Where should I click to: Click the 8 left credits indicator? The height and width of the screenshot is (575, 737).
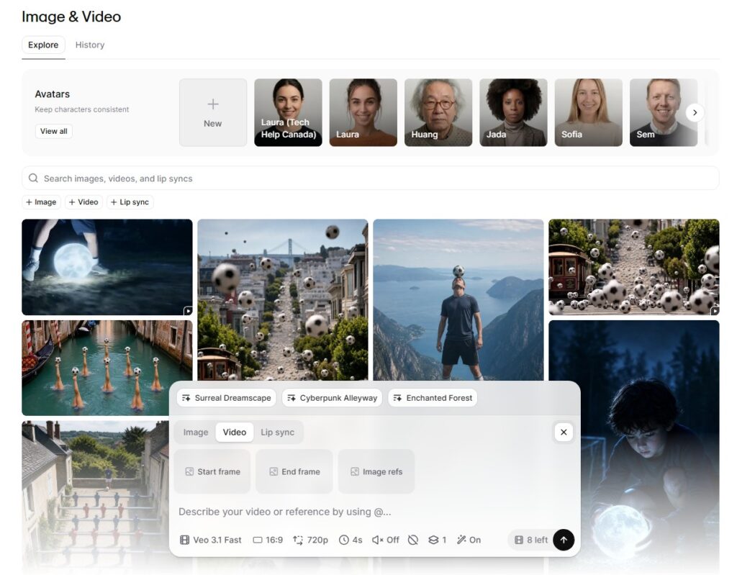coord(531,540)
